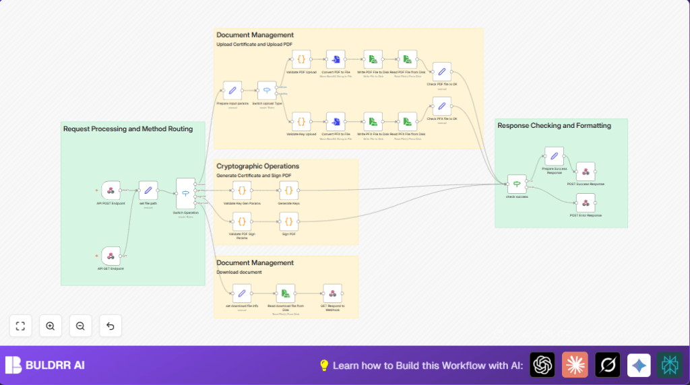This screenshot has height=385, width=690.
Task: Select the Write PDF File to Disk node
Action: [373, 59]
